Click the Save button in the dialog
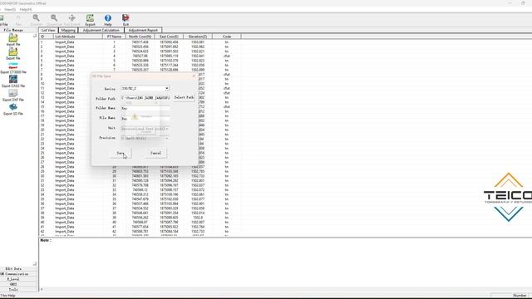Image resolution: width=532 pixels, height=299 pixels. pyautogui.click(x=121, y=153)
